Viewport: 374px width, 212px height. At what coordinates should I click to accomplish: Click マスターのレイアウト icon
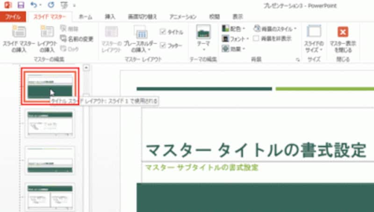click(x=111, y=39)
